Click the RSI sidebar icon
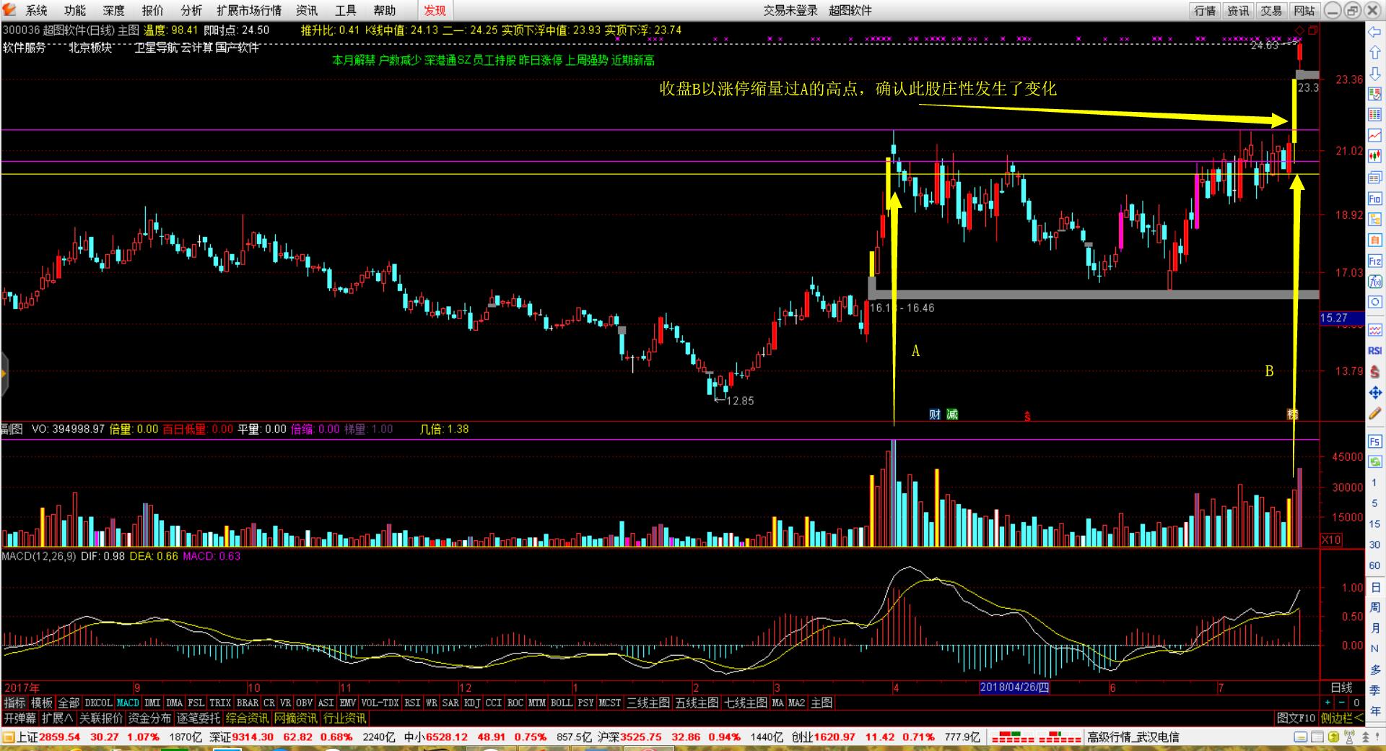The height and width of the screenshot is (751, 1386). tap(1374, 350)
